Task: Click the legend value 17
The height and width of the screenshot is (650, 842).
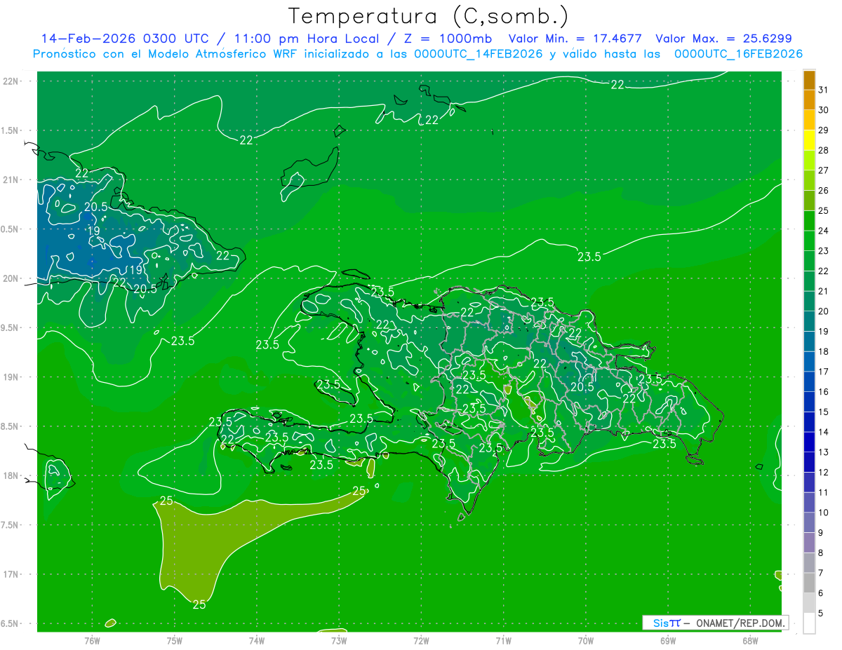Action: point(823,372)
